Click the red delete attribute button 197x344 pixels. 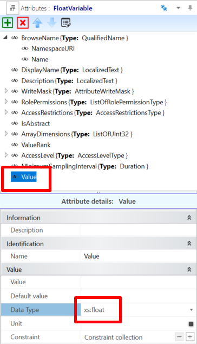pyautogui.click(x=23, y=23)
